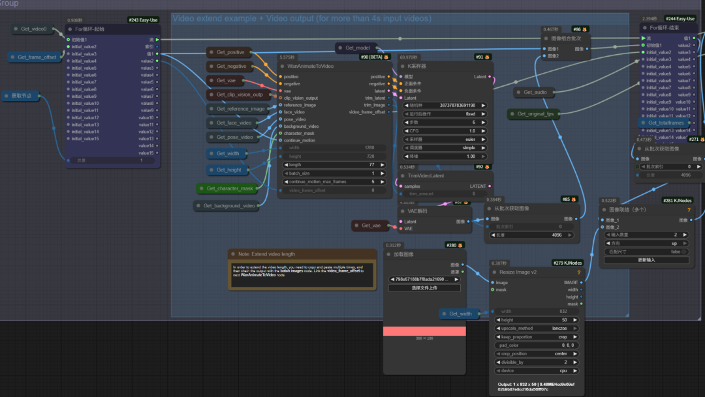Click the 更新输入 button

coord(646,260)
